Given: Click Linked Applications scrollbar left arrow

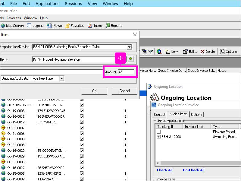Looking at the screenshot, I should pyautogui.click(x=158, y=163).
